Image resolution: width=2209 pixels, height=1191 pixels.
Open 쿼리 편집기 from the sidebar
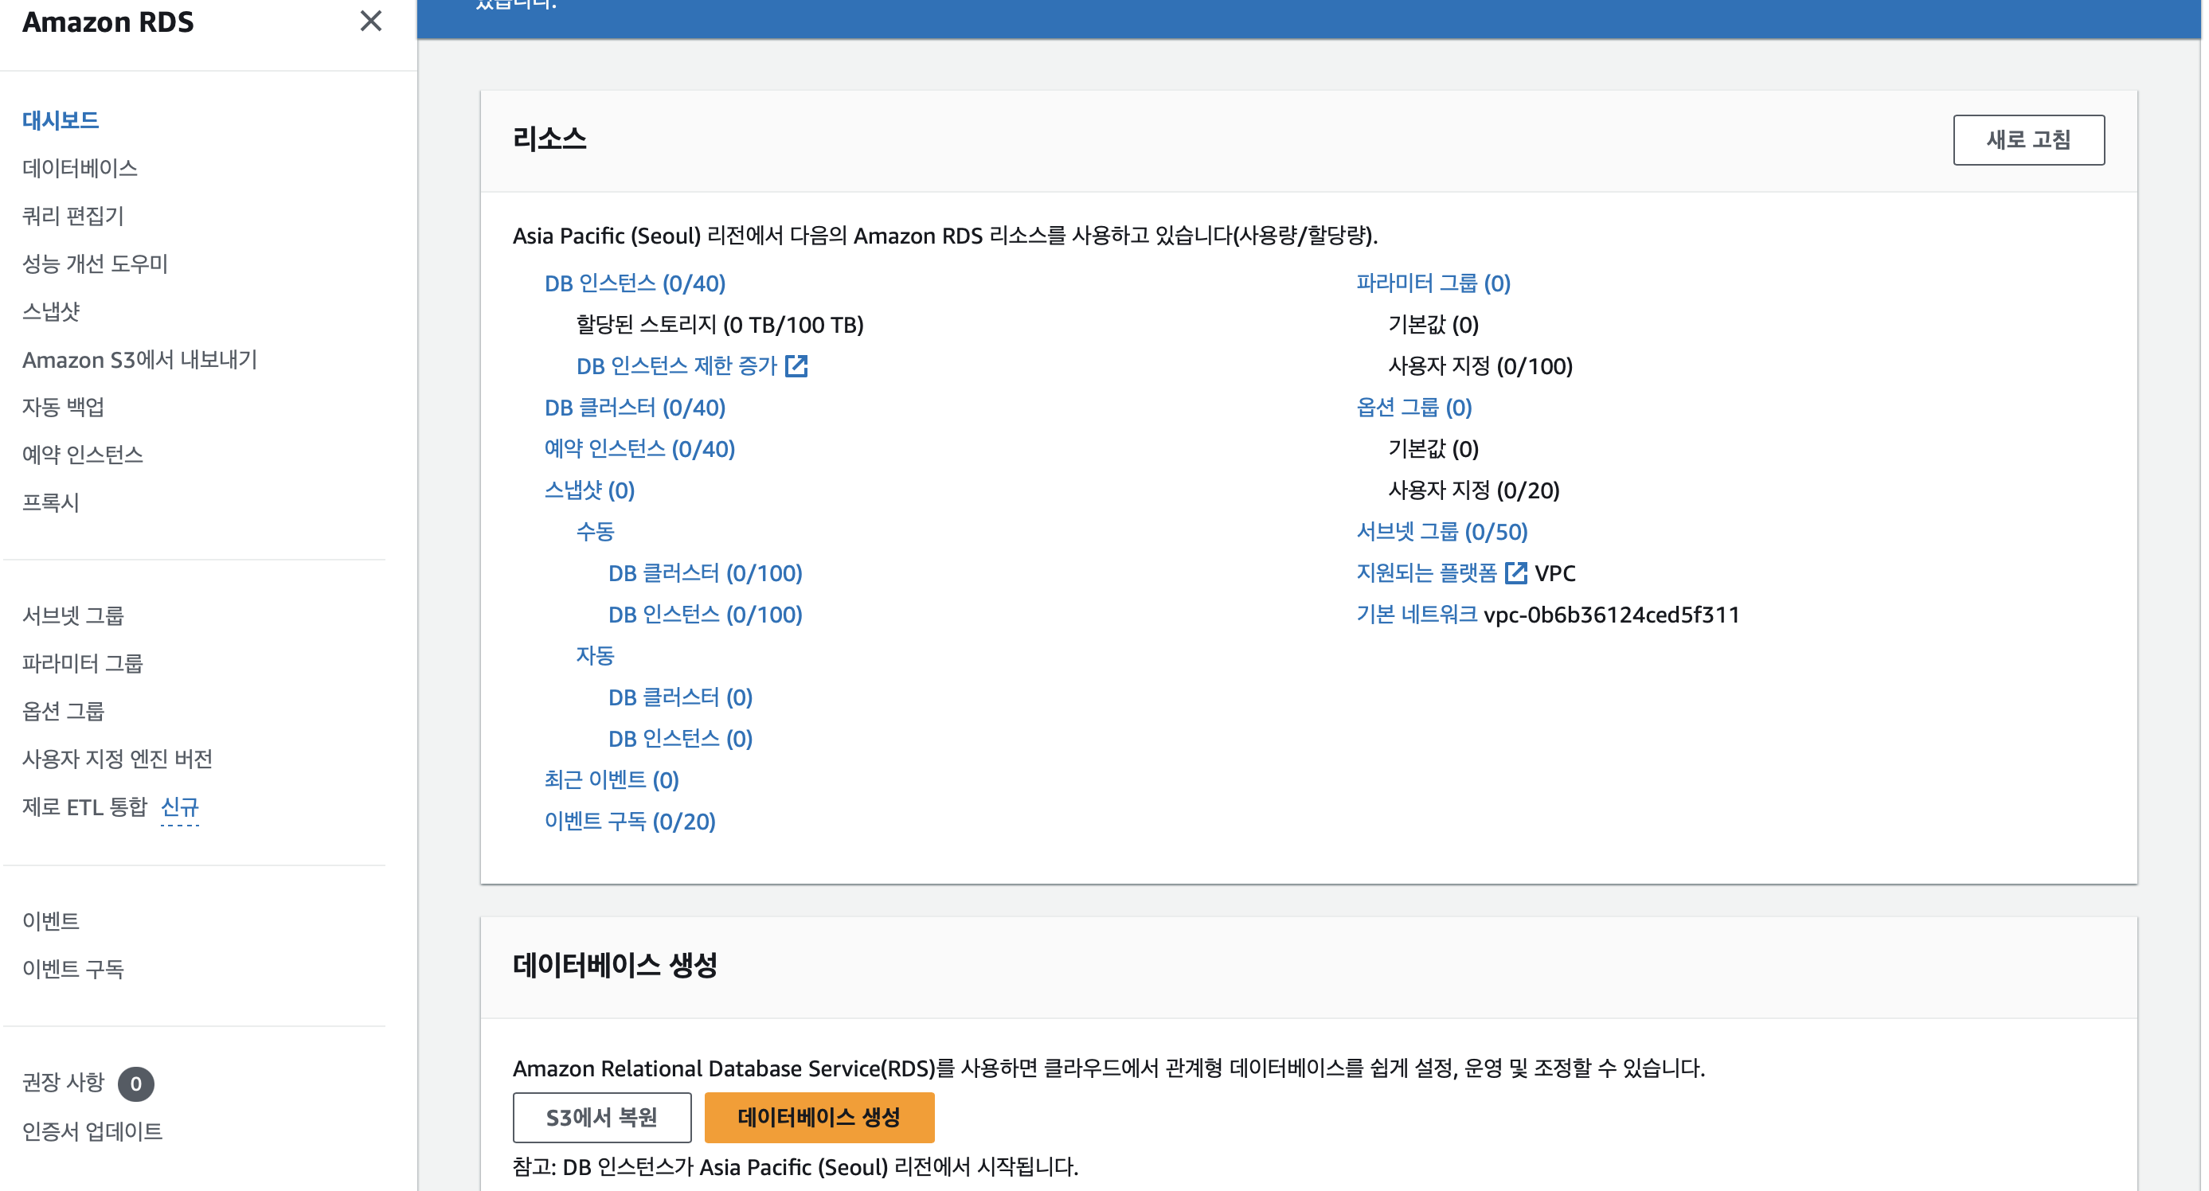pyautogui.click(x=73, y=215)
